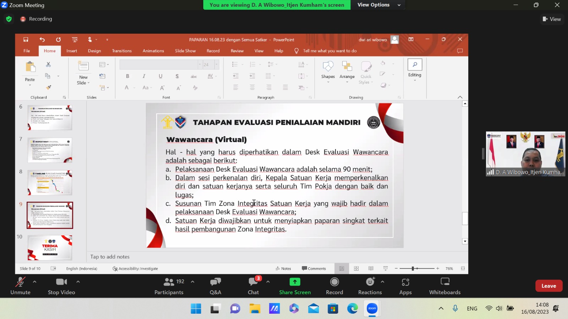Click the View button at top right

click(552, 19)
